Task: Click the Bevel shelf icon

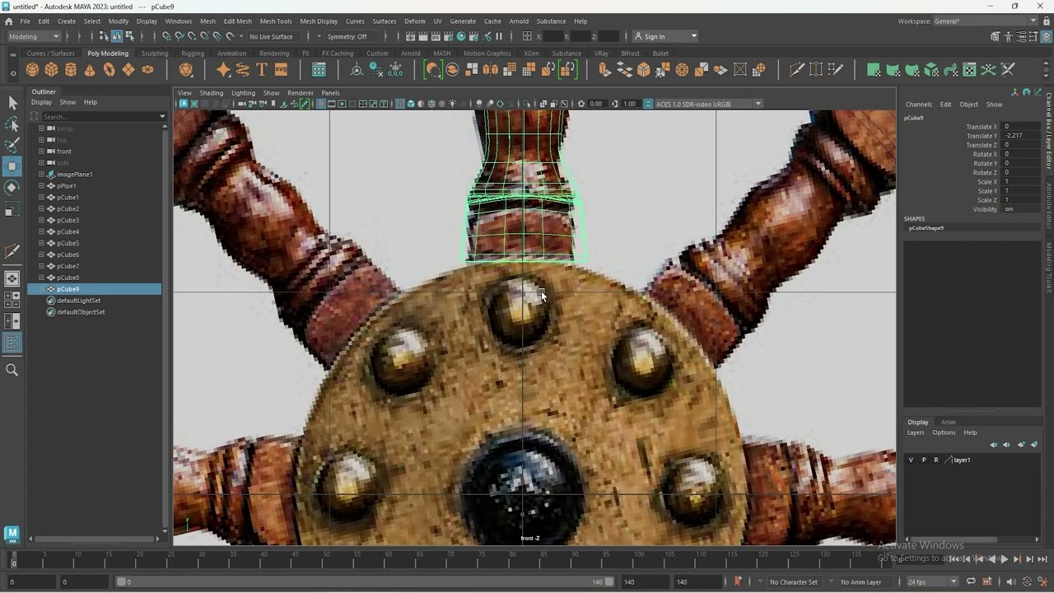Action: pyautogui.click(x=644, y=70)
